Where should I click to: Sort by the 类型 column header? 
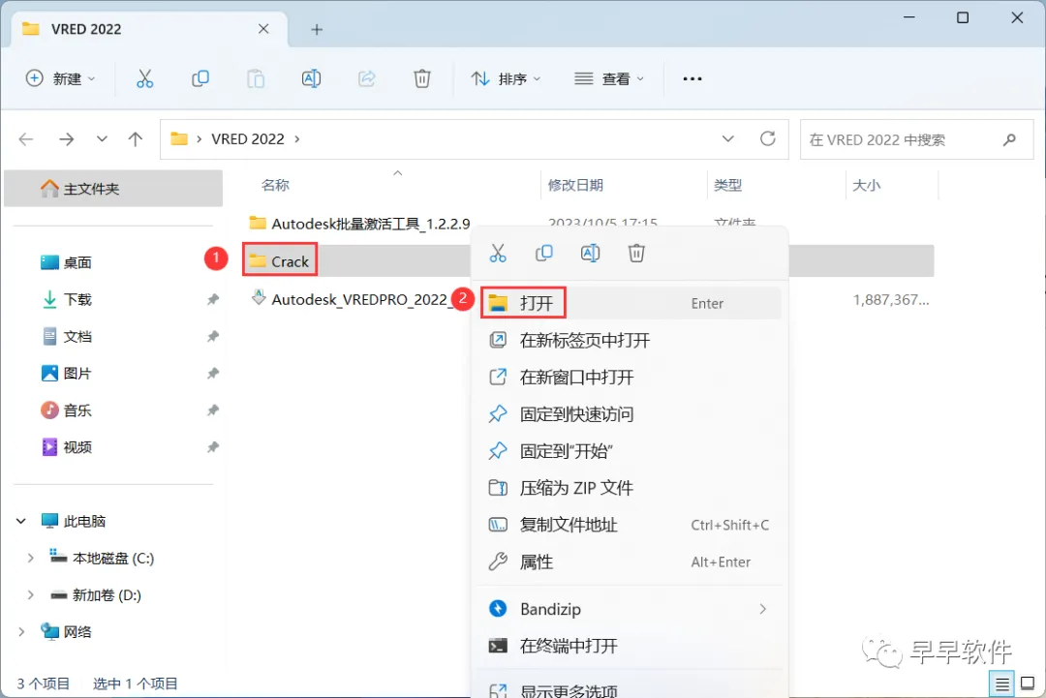tap(727, 185)
